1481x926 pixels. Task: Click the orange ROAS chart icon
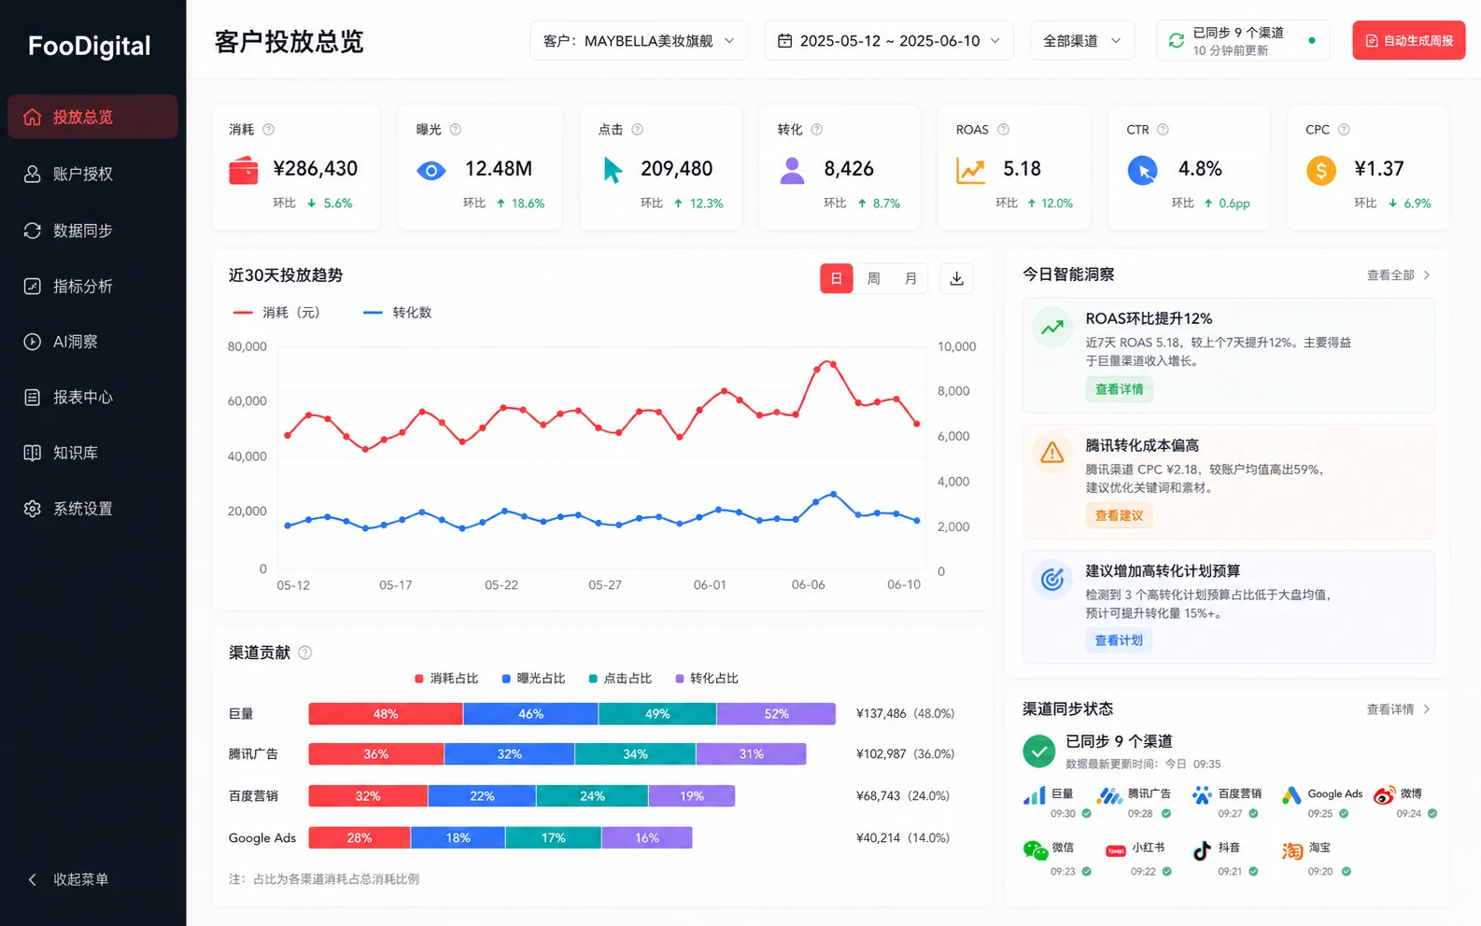click(x=970, y=170)
